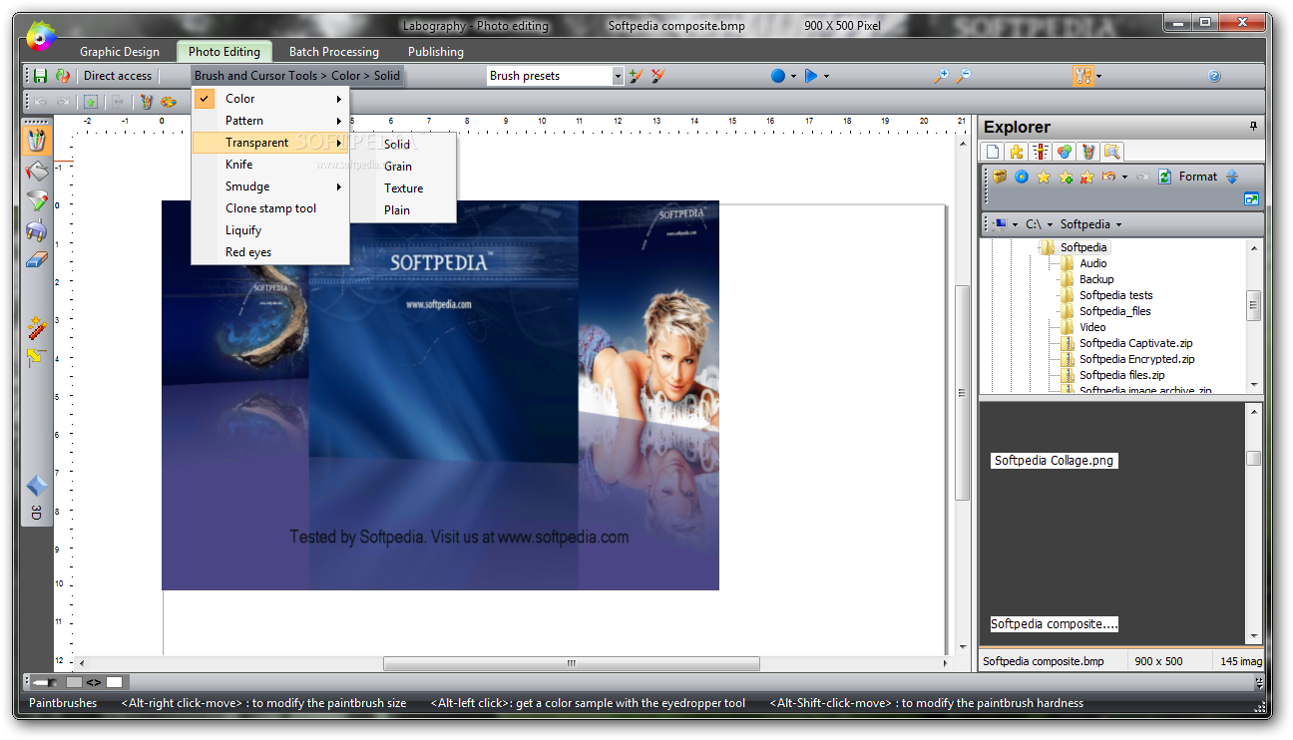Select the yellow arrow crop tool
The height and width of the screenshot is (740, 1293).
click(x=37, y=356)
